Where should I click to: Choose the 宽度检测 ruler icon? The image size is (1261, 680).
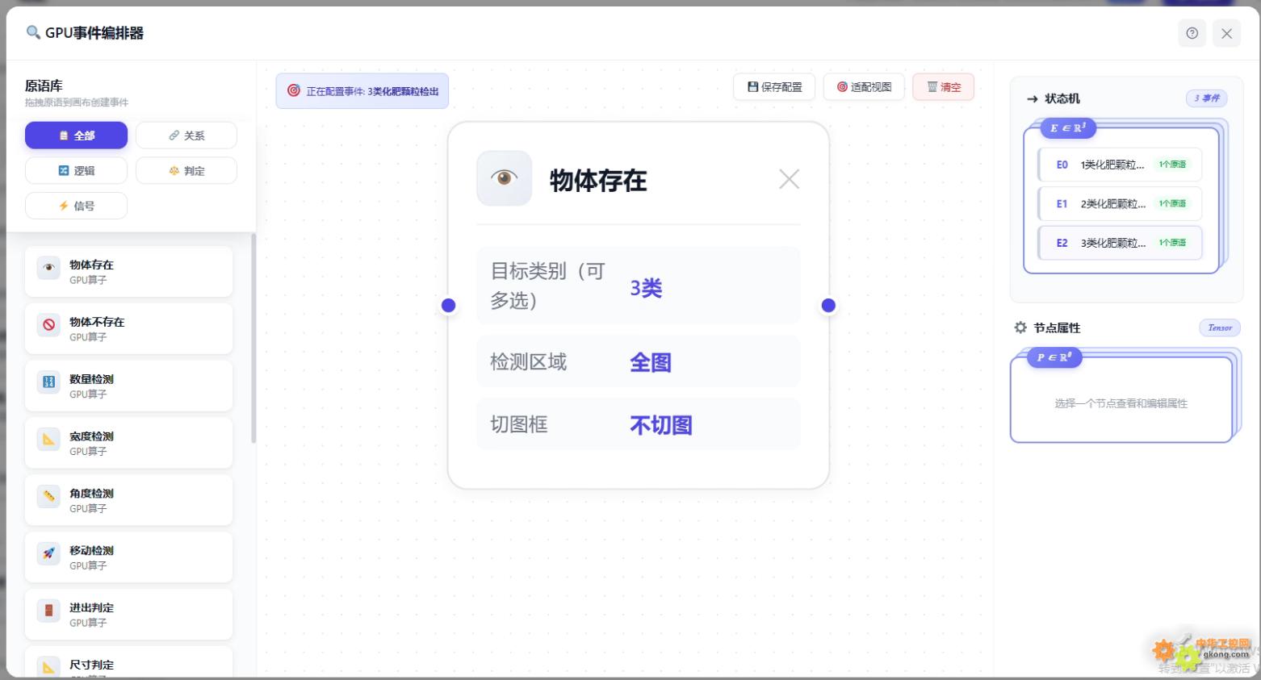tap(49, 440)
